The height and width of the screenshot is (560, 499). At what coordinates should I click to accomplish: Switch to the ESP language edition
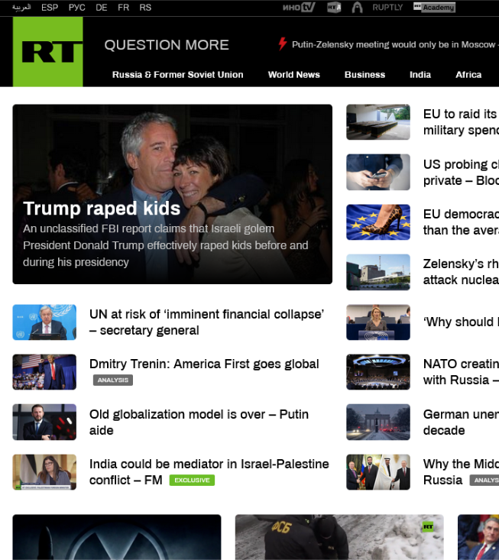[50, 8]
